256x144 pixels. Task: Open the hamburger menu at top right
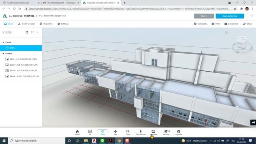coord(252,16)
